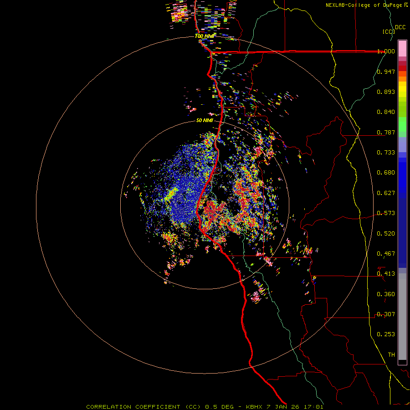Select the 0.893 scale value
This screenshot has height=410, width=410.
(386, 92)
